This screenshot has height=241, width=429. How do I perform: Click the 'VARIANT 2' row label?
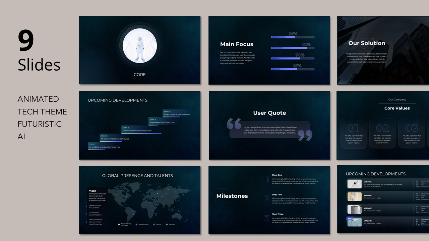point(368,208)
